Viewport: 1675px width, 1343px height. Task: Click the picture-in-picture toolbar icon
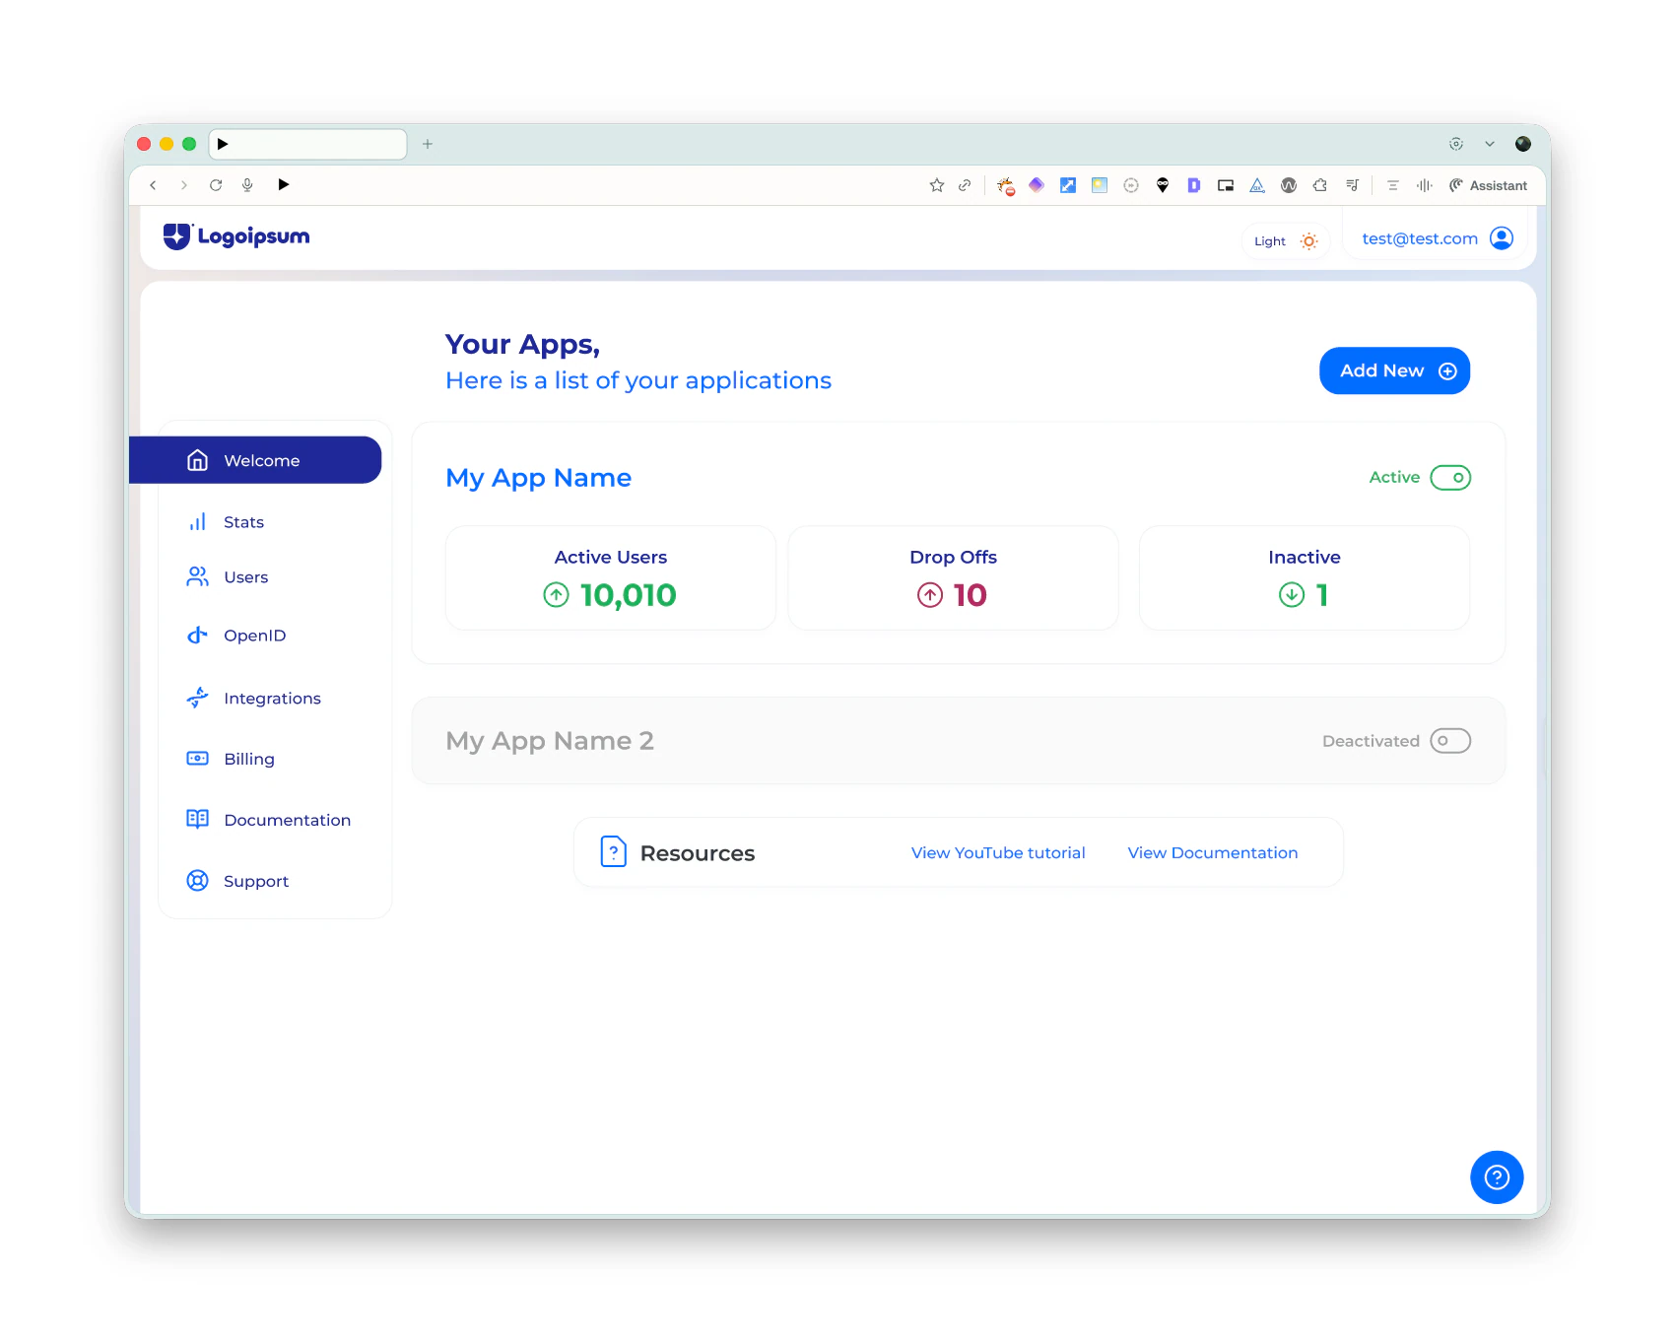(1226, 185)
